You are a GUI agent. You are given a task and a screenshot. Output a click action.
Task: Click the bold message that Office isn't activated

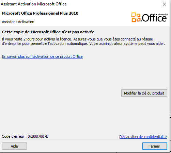coord(49,32)
